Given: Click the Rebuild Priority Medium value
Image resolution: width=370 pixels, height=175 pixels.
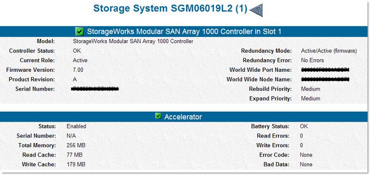Looking at the screenshot, I should (x=310, y=89).
